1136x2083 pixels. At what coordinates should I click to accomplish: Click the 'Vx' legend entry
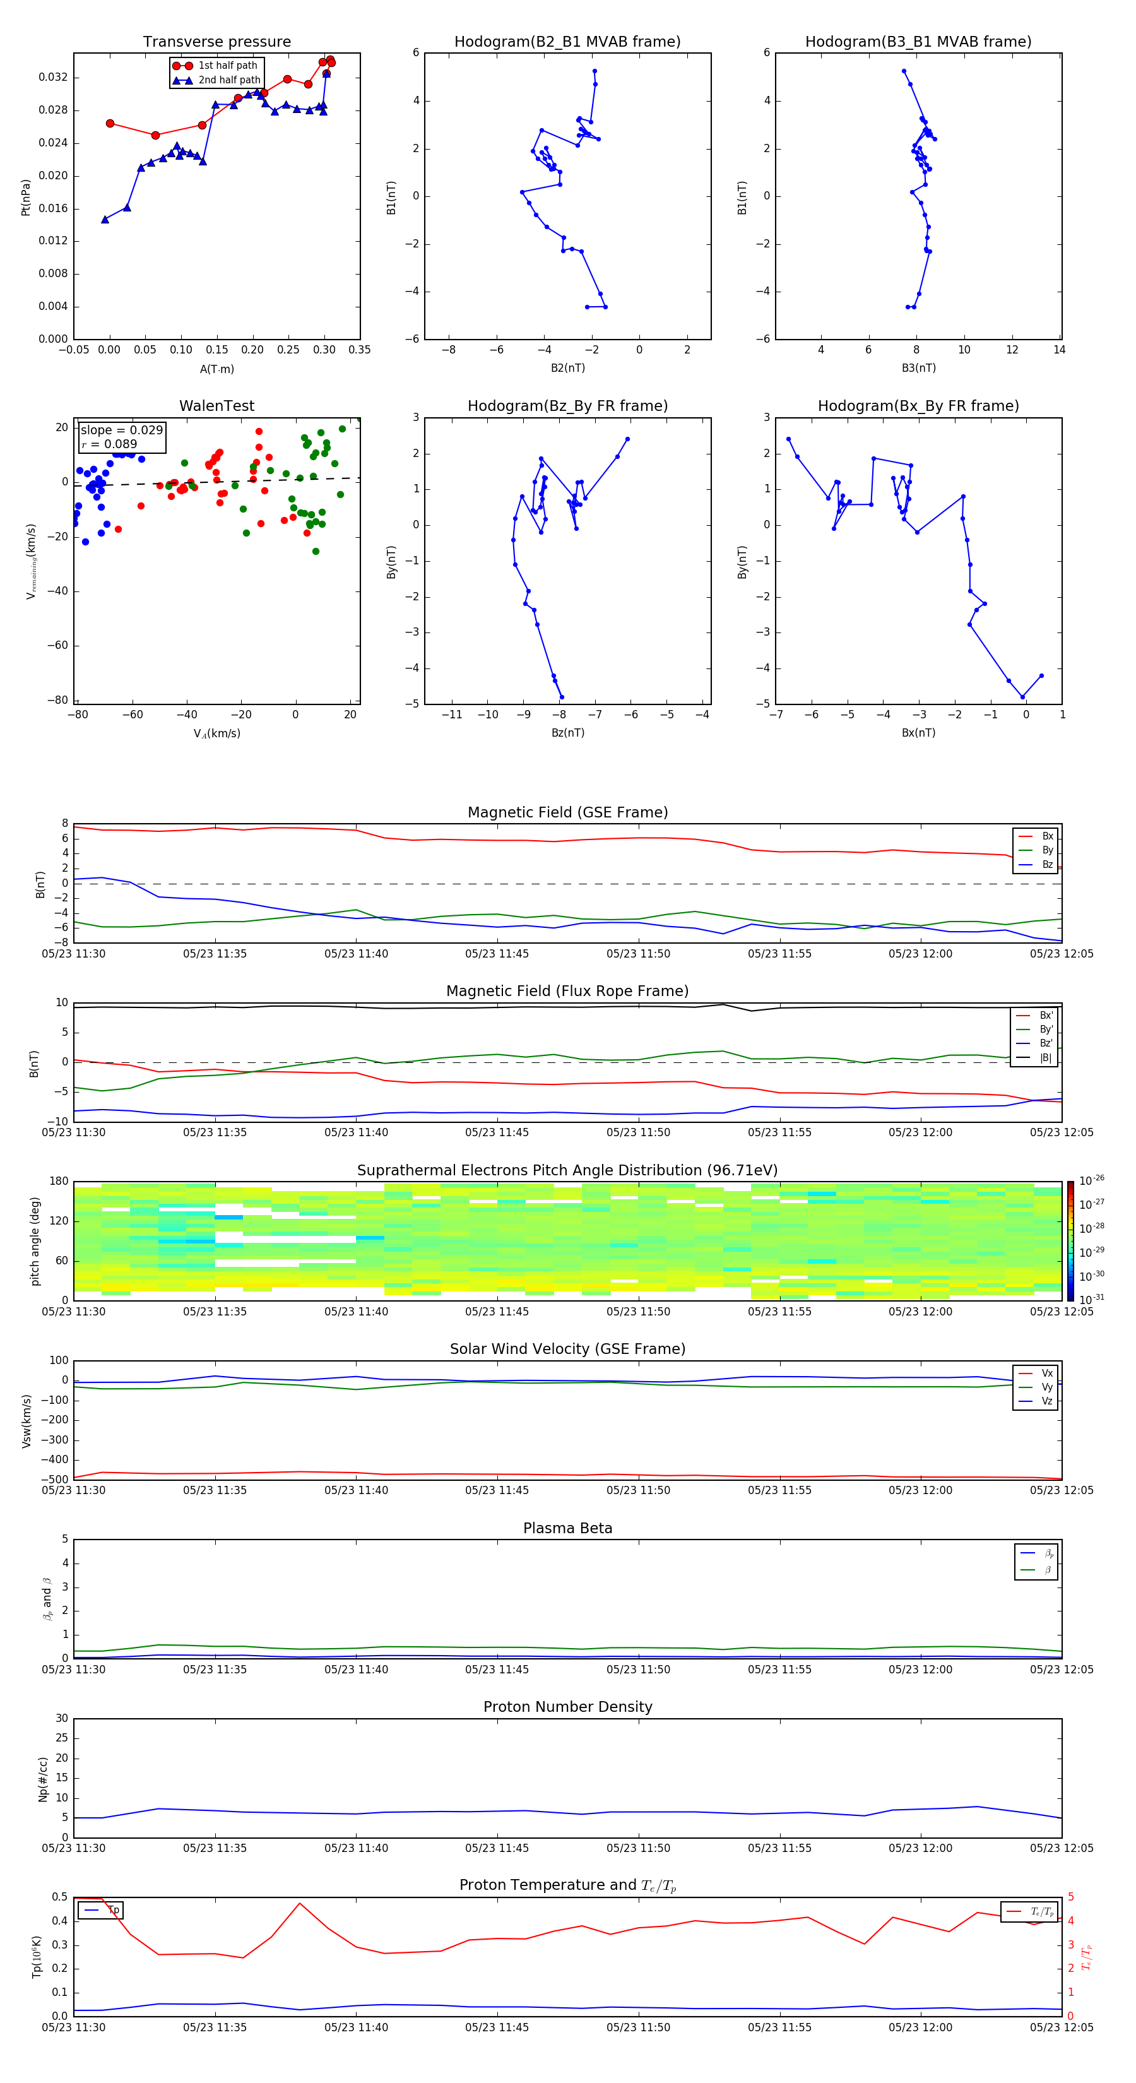click(1036, 1373)
